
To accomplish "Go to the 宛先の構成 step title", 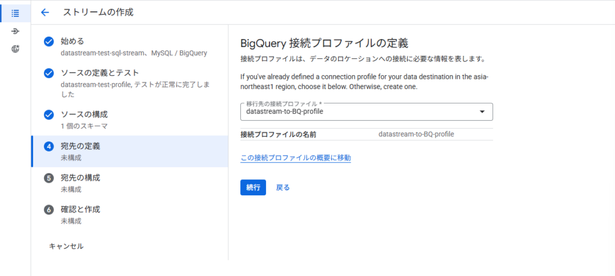I will [80, 178].
